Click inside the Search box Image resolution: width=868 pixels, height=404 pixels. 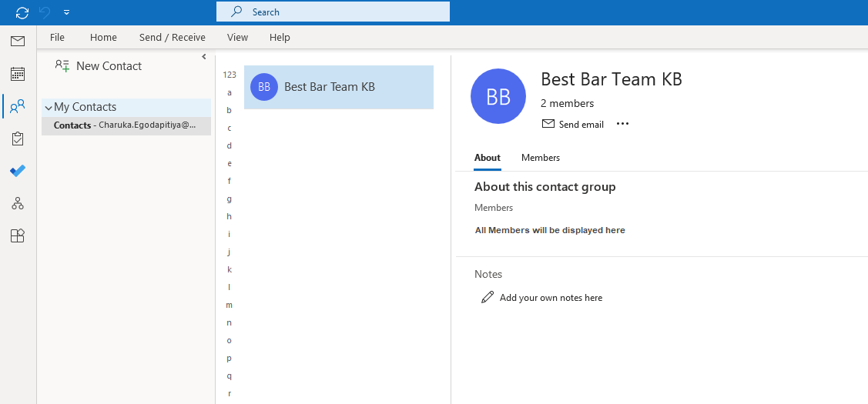tap(333, 12)
